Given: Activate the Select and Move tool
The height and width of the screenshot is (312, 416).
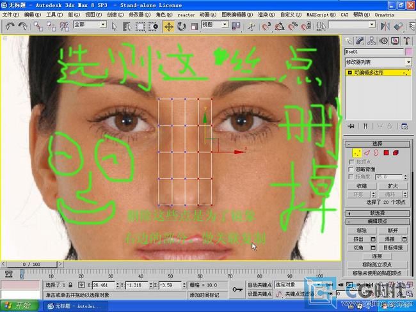Looking at the screenshot, I should (x=169, y=26).
